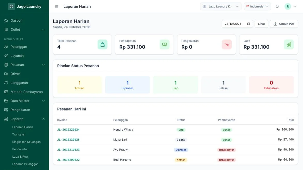
Task: Click the hamburger menu icon
Action: click(57, 6)
